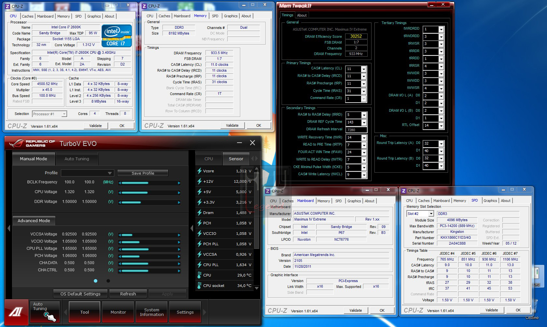Click the CPU thermometer sensor icon
The width and height of the screenshot is (547, 327).
(x=199, y=275)
